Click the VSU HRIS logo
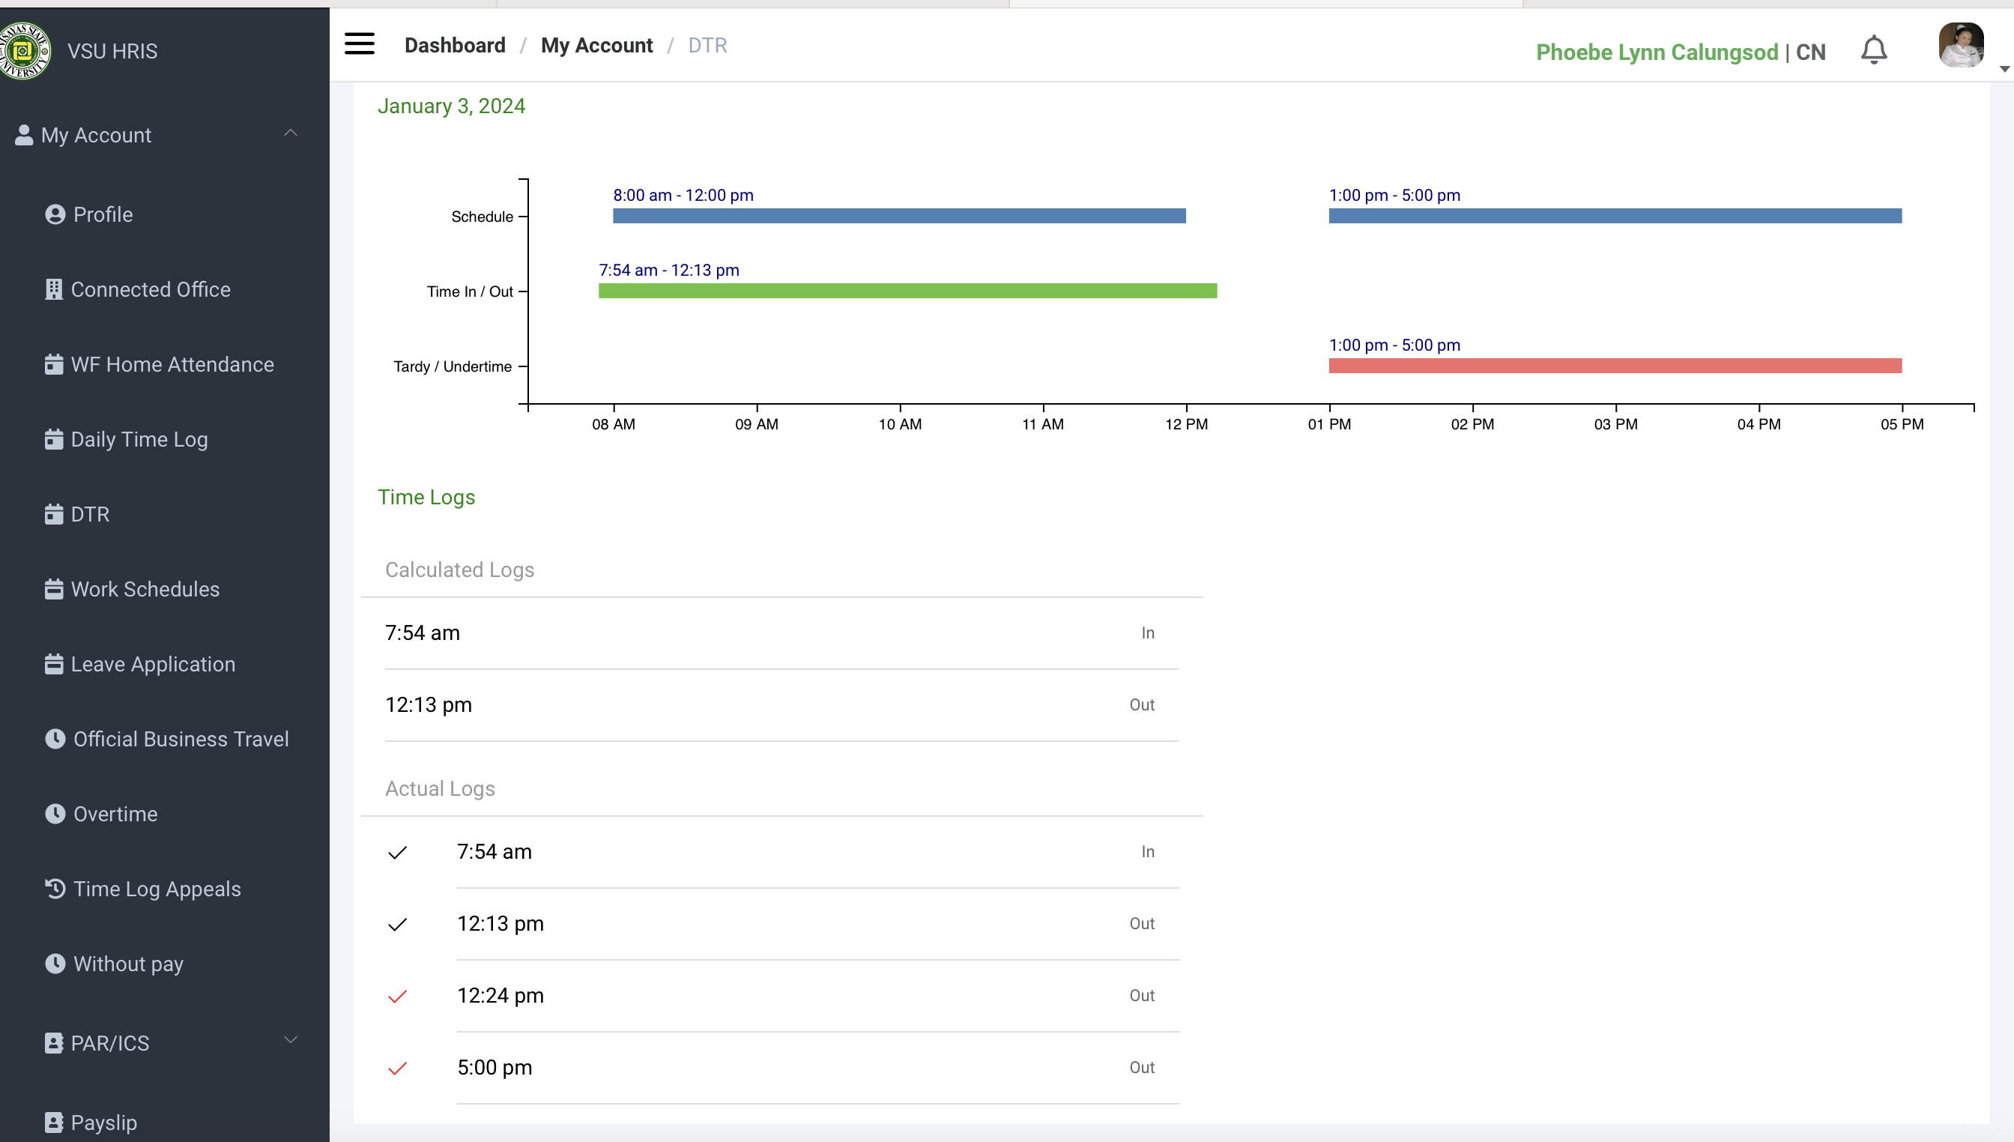Screen dimensions: 2014x1142 click(x=25, y=51)
